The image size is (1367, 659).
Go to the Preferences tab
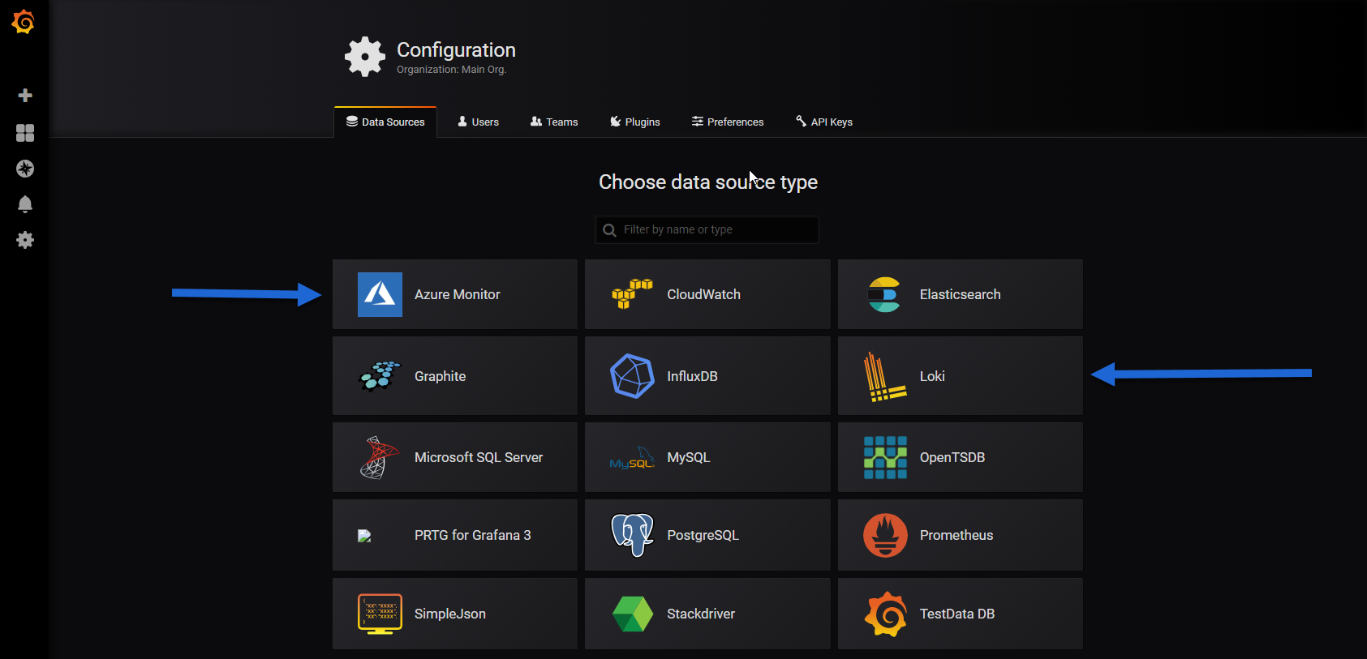[727, 122]
